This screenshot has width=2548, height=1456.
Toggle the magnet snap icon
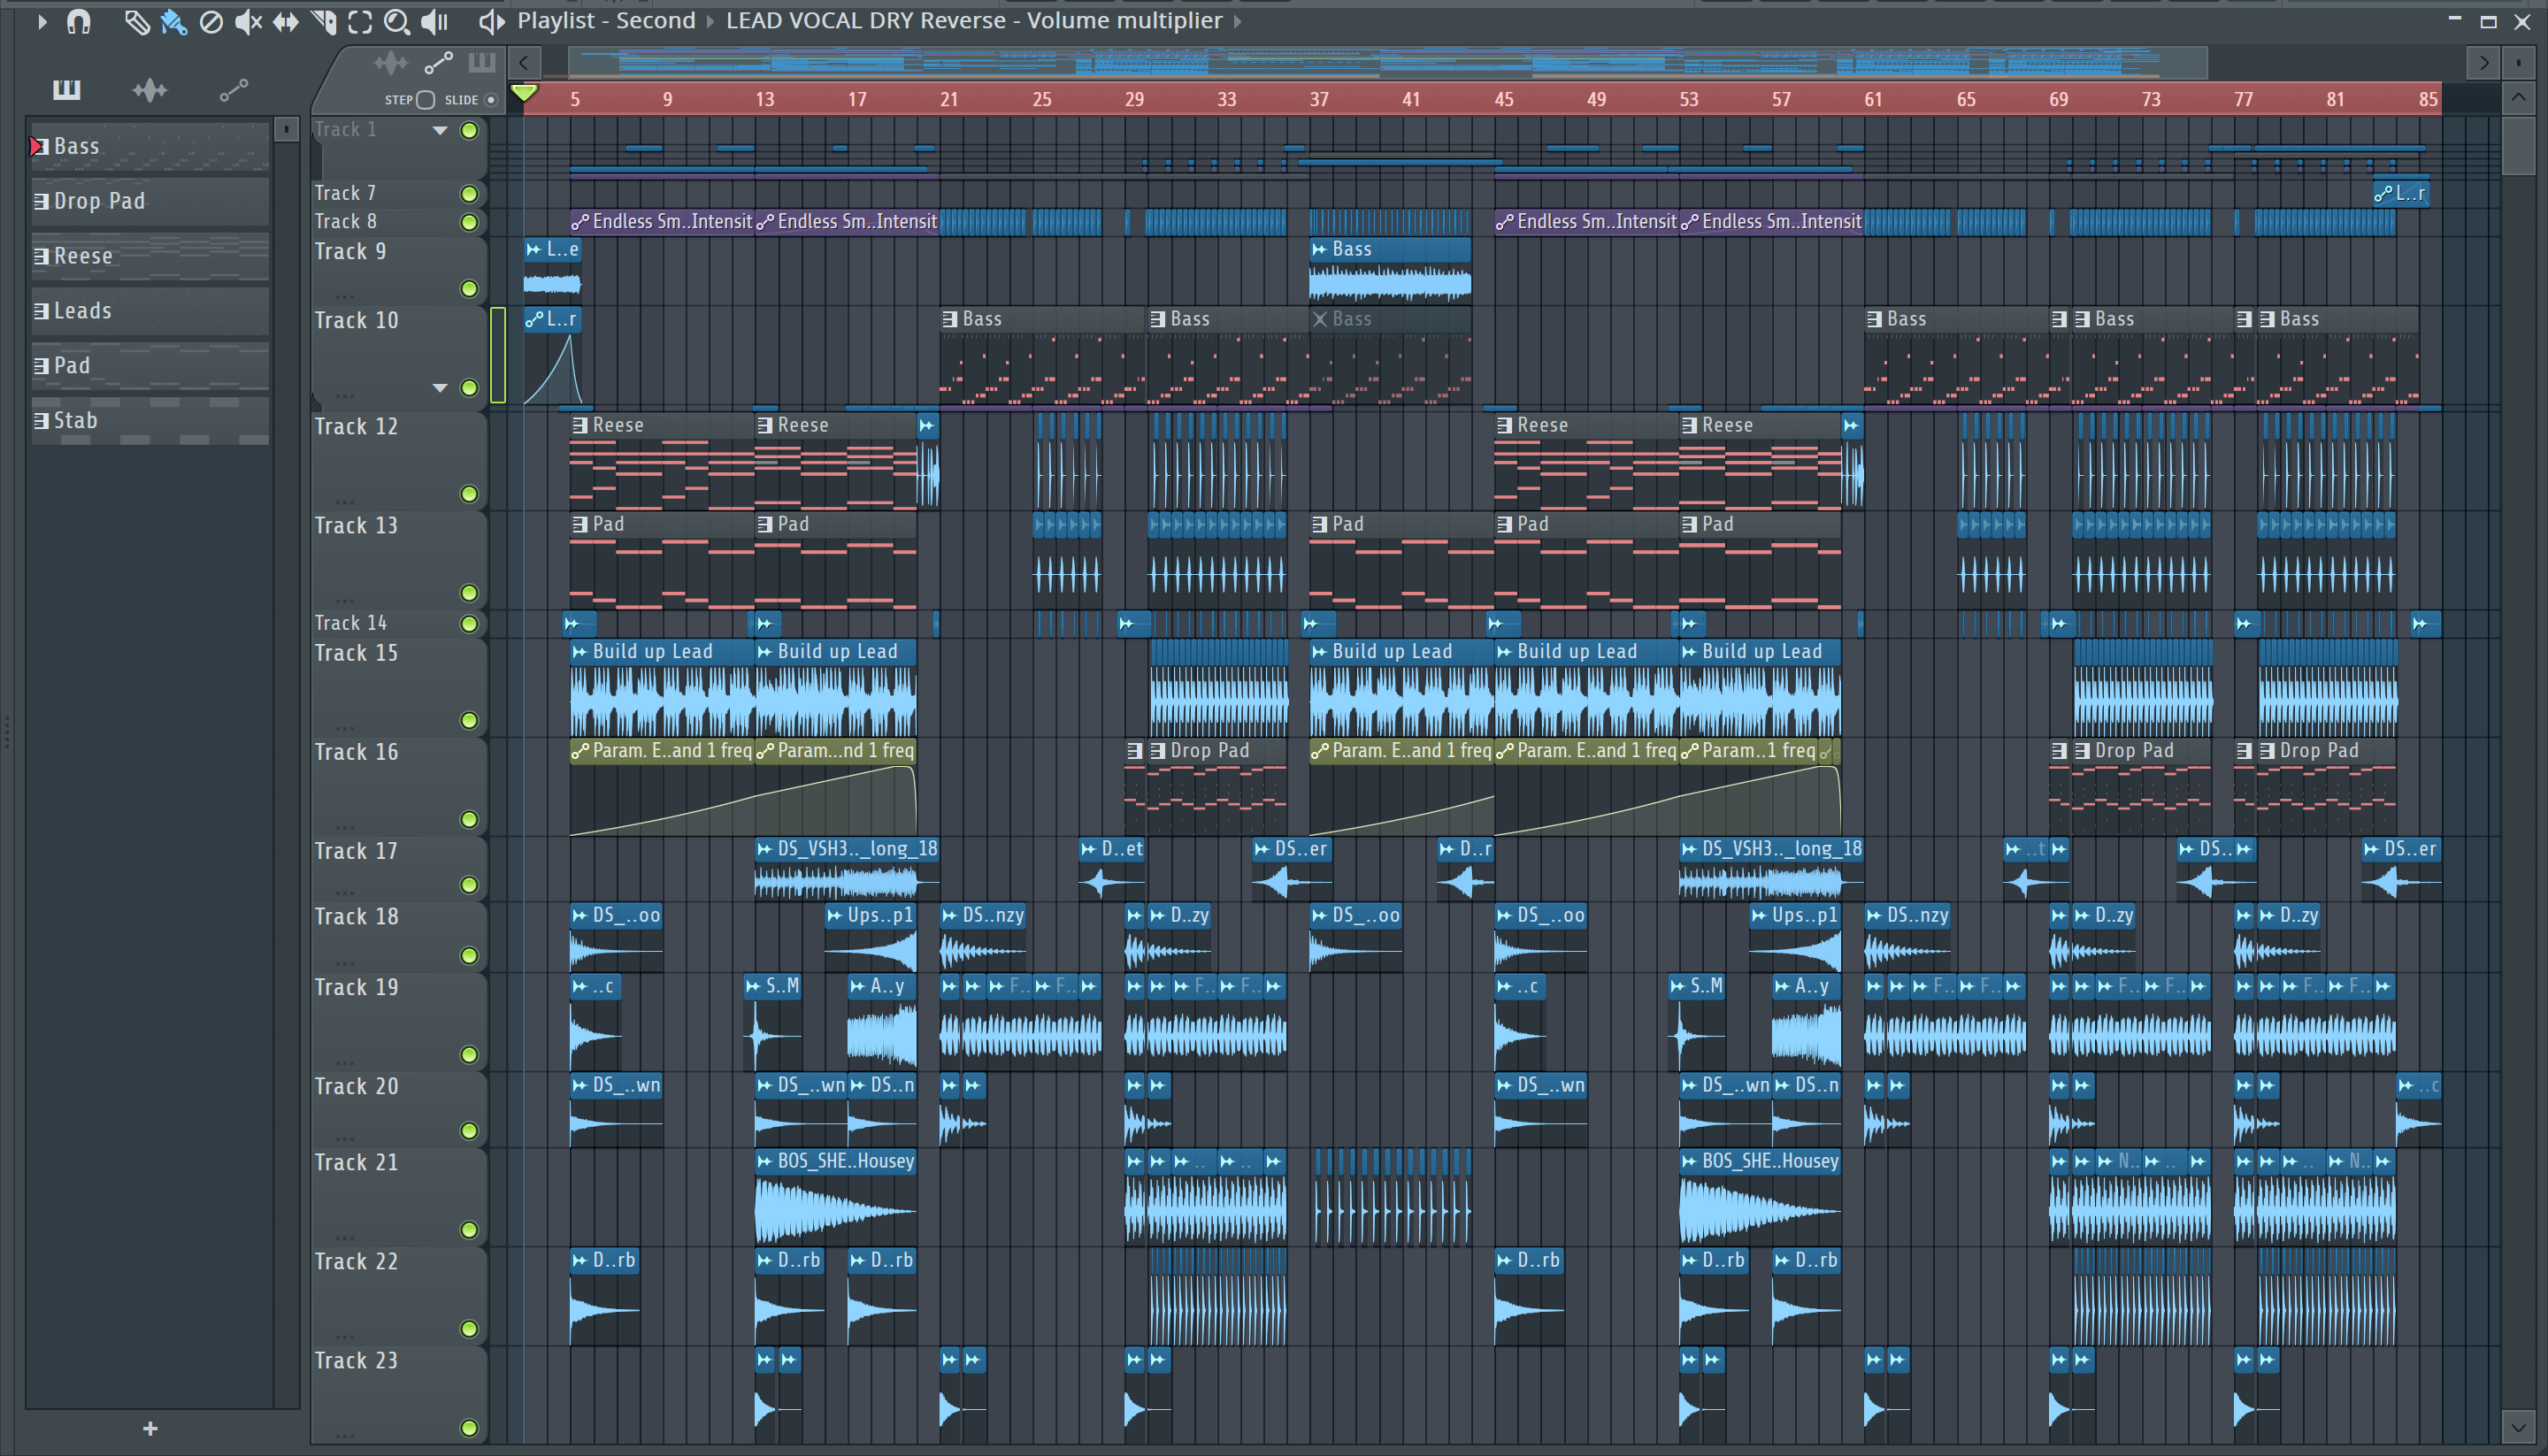pyautogui.click(x=78, y=21)
